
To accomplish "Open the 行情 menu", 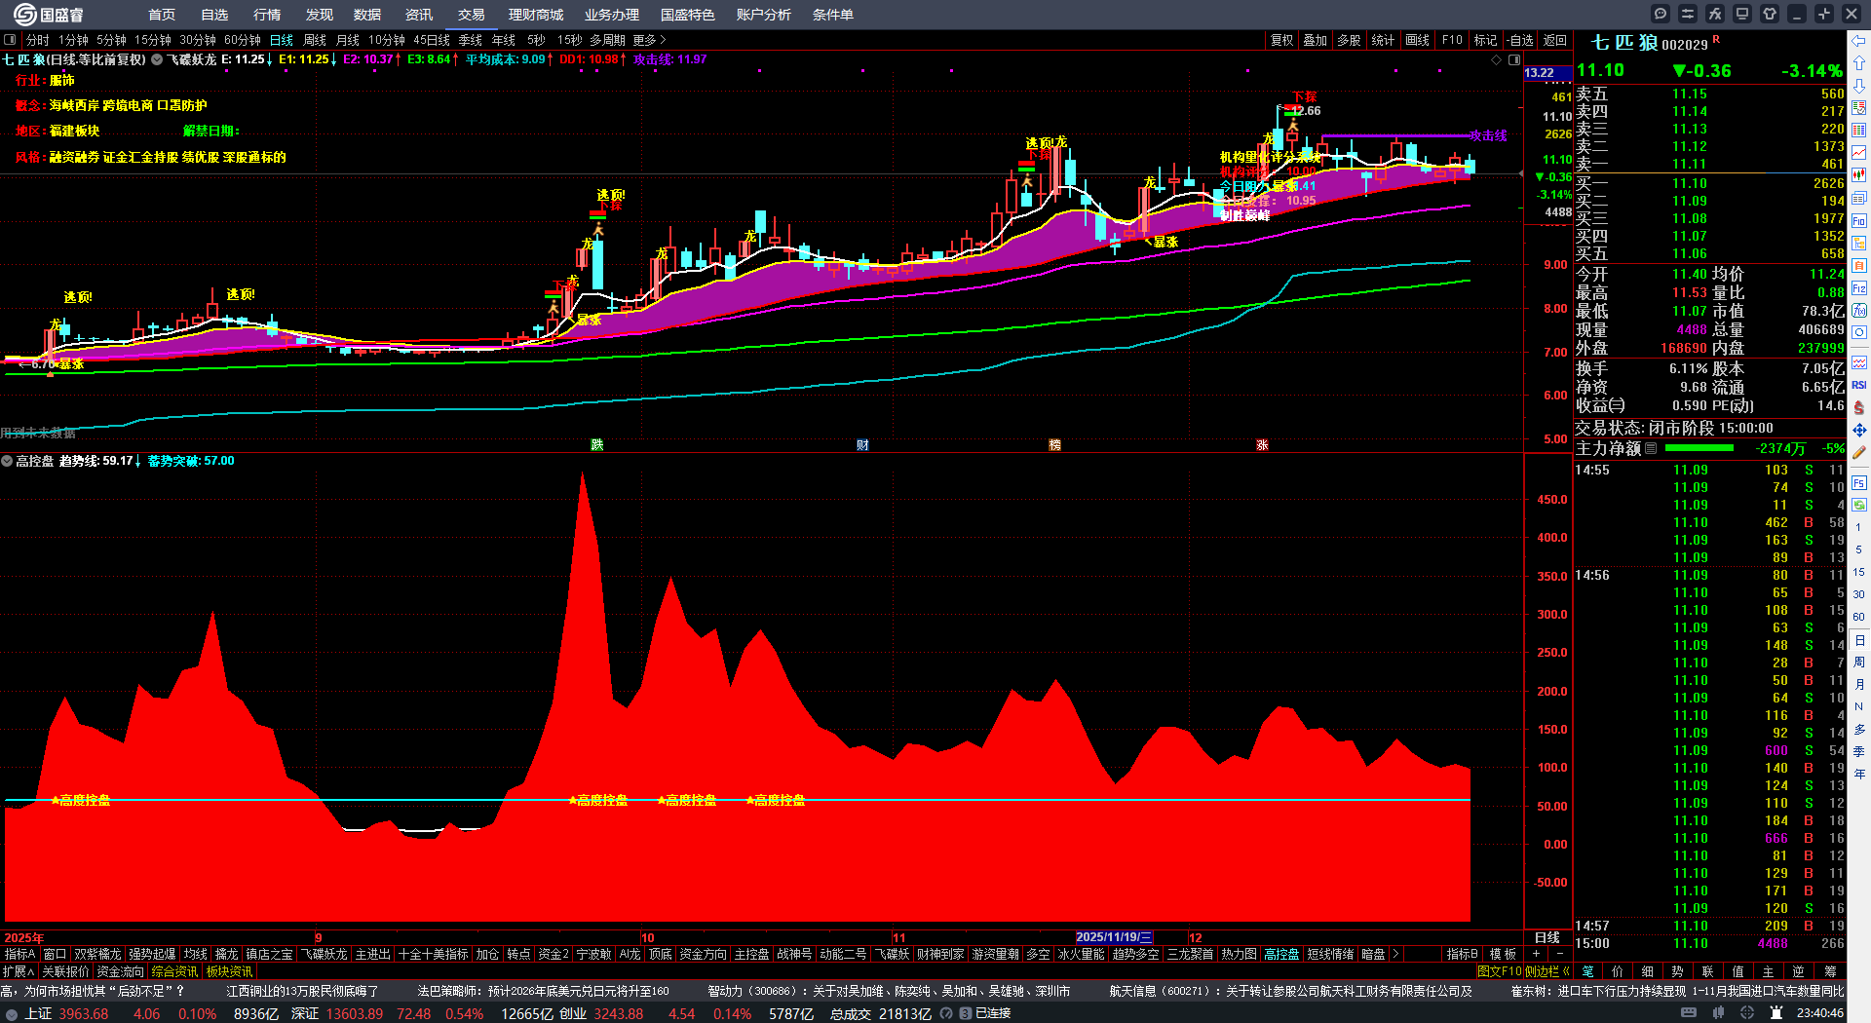I will pyautogui.click(x=267, y=15).
